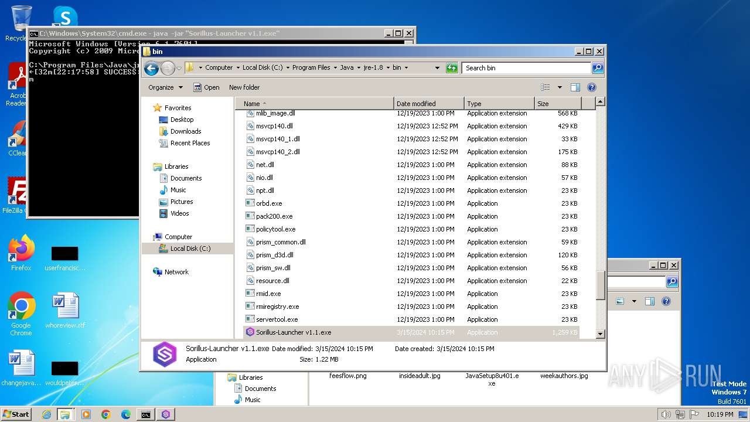Toggle the preview pane icon
Image resolution: width=750 pixels, height=422 pixels.
(x=575, y=87)
